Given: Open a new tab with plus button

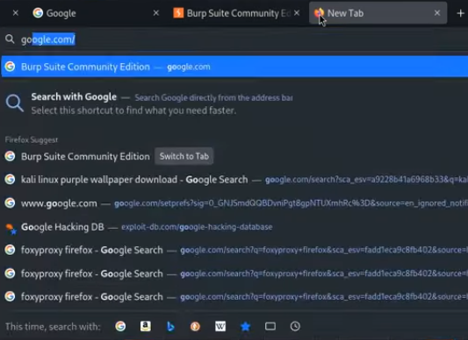Looking at the screenshot, I should click(461, 13).
